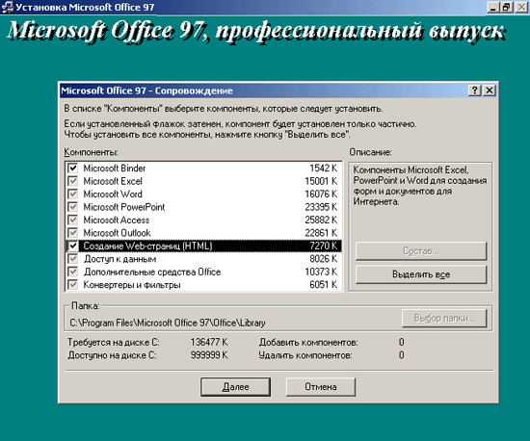Image resolution: width=530 pixels, height=441 pixels.
Task: Click the 7270 K size value
Action: click(x=324, y=246)
